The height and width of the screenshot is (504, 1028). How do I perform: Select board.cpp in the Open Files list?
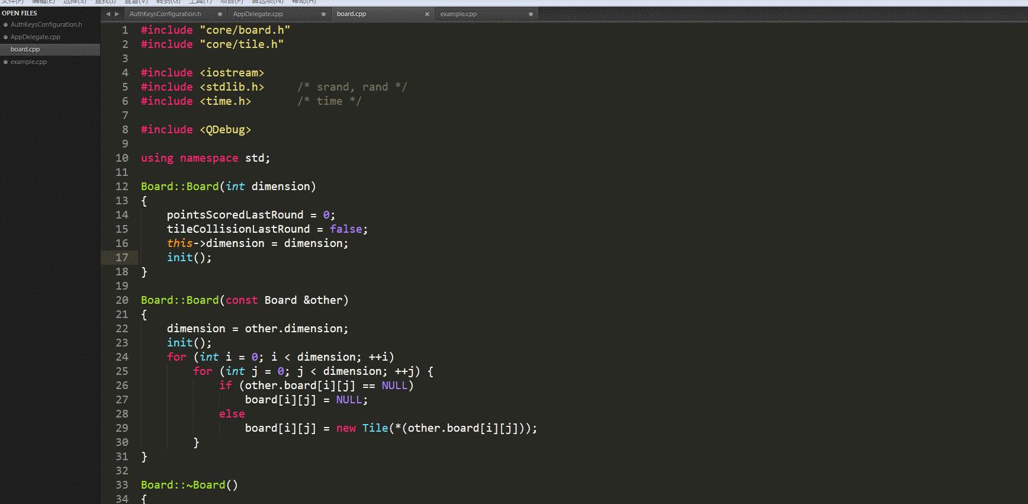[x=50, y=49]
